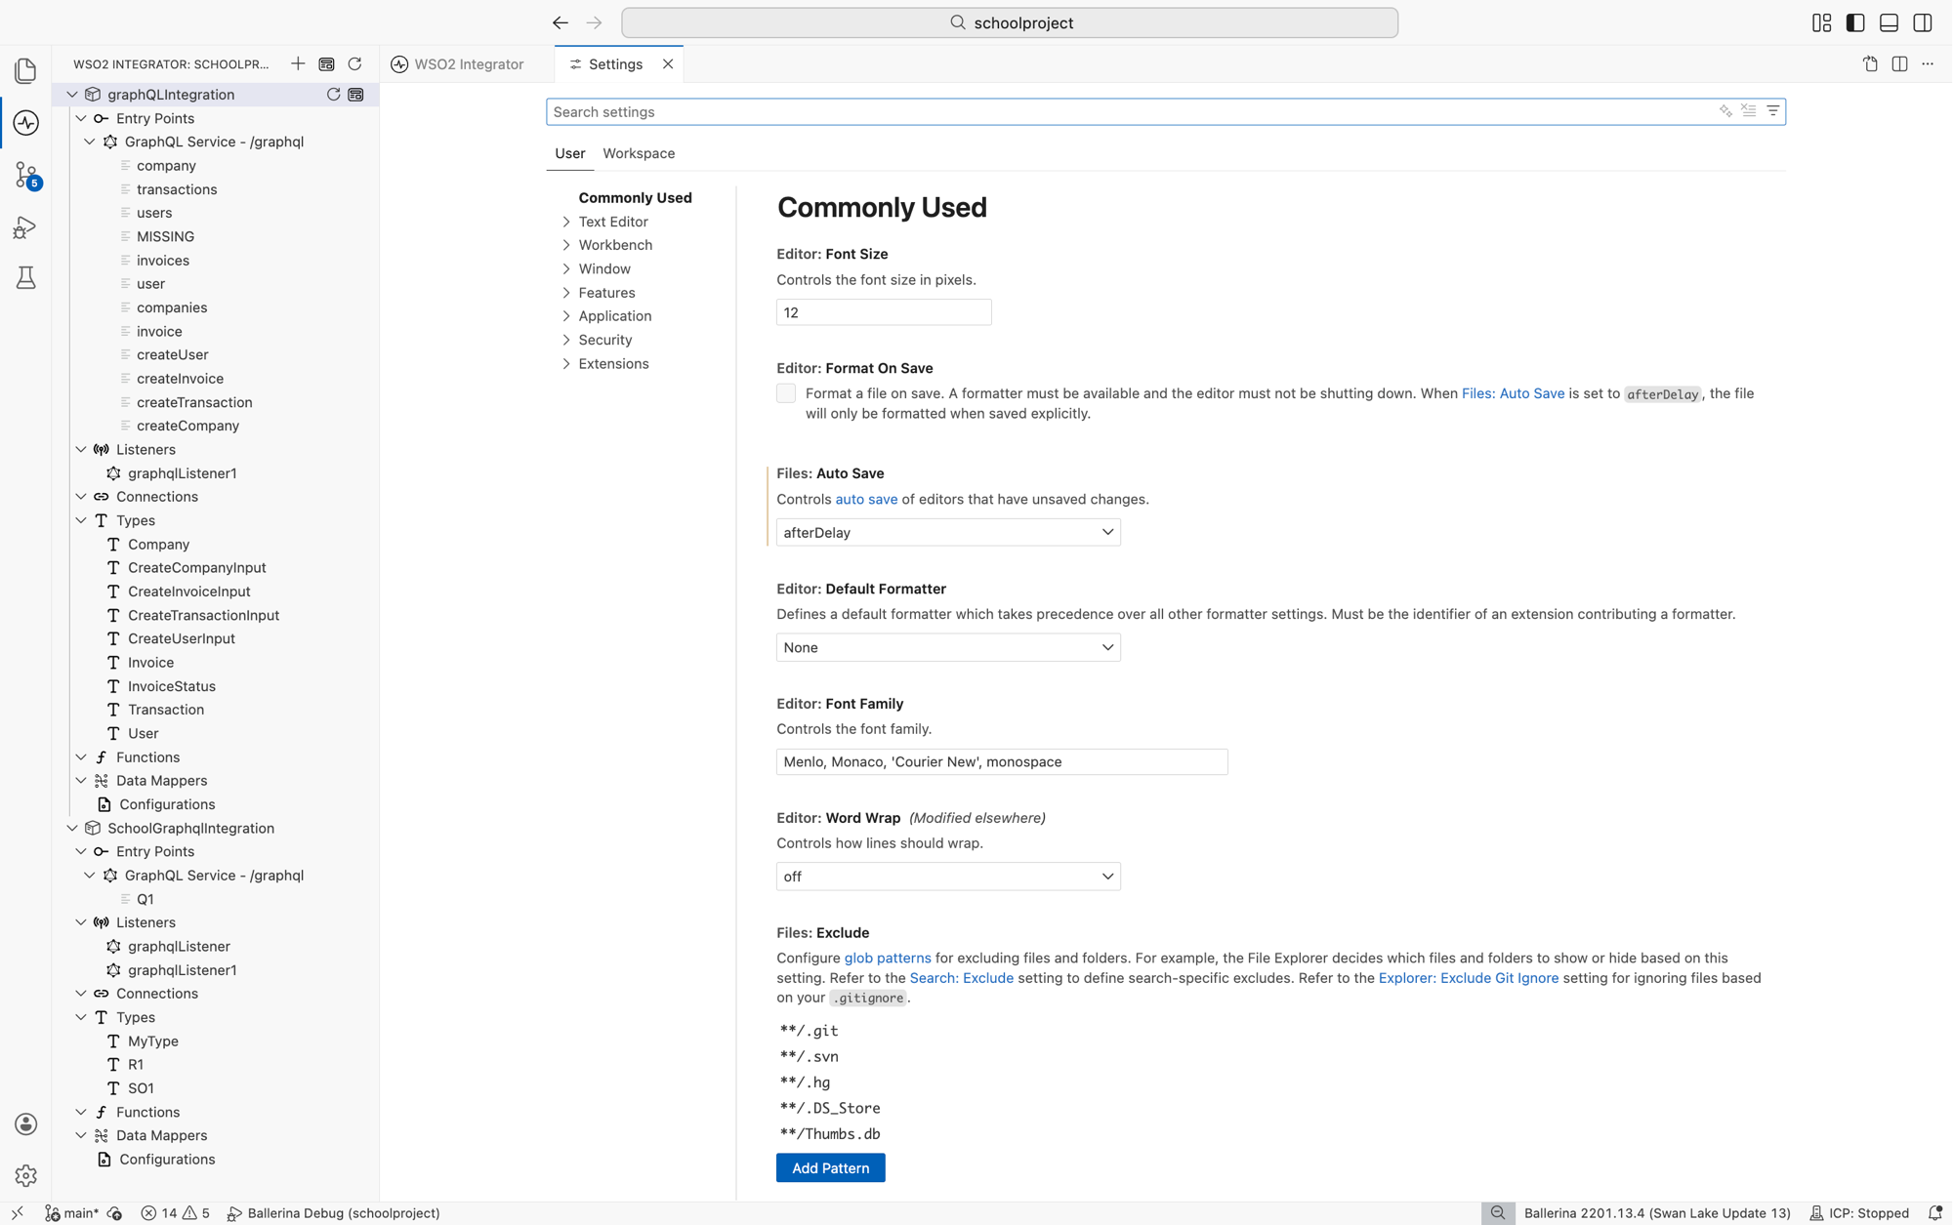The height and width of the screenshot is (1225, 1953).
Task: Select the createInvoice resolver in tree
Action: [180, 379]
